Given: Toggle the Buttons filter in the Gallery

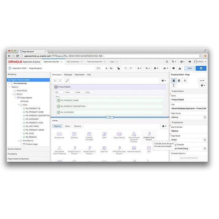Looking at the screenshot, I should [78, 126].
